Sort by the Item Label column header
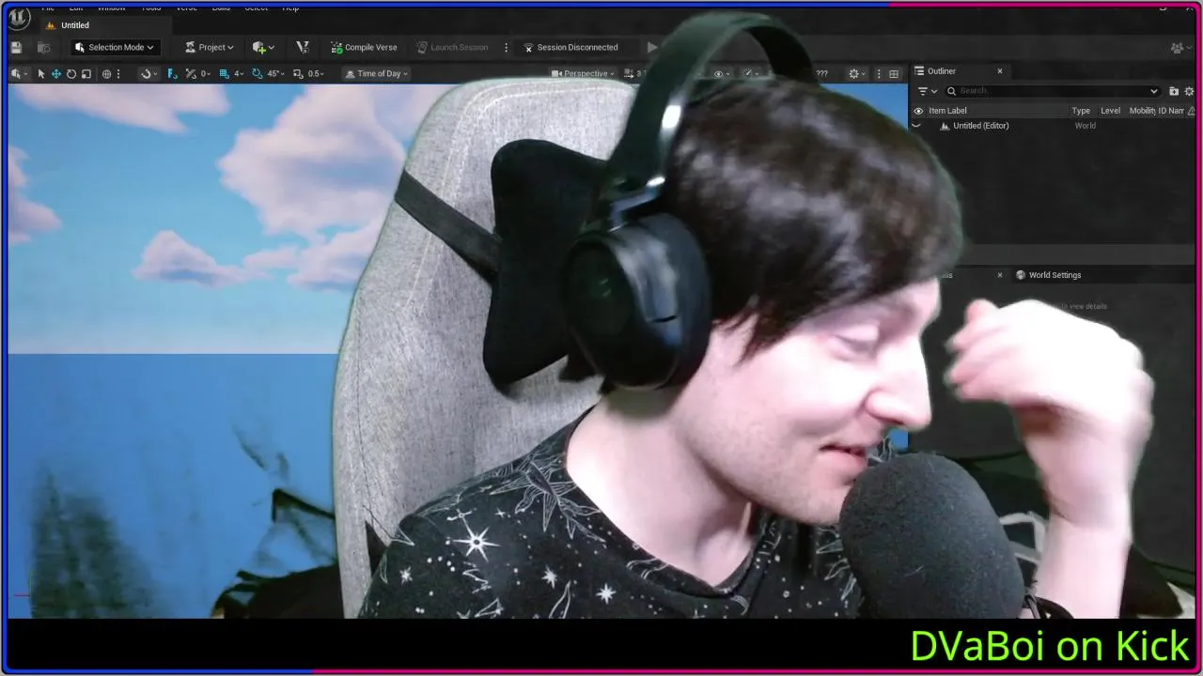Screen dimensions: 1203x676 [947, 111]
